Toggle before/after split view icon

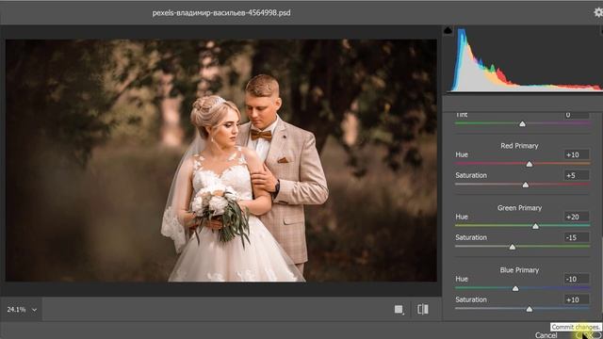(423, 310)
